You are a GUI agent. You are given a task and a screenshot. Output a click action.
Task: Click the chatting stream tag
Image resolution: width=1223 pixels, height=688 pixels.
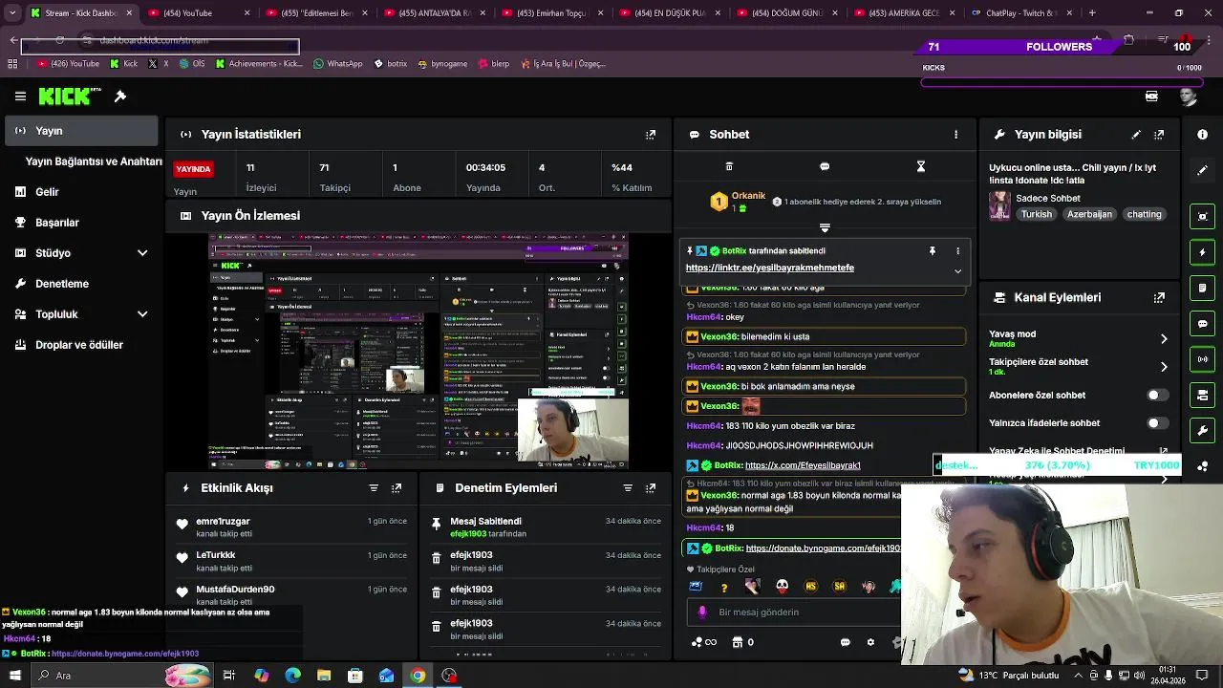tap(1144, 215)
